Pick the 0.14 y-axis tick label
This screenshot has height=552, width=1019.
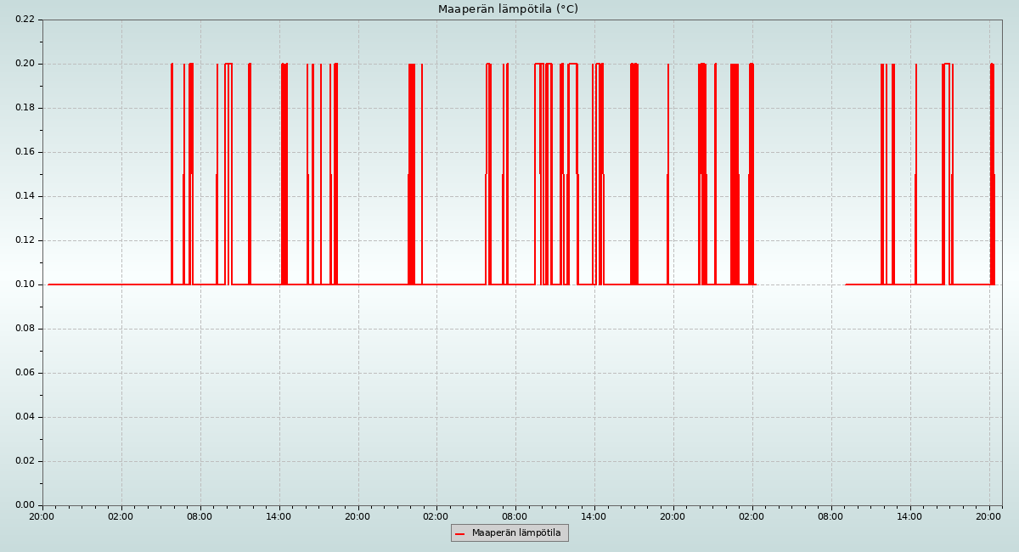[x=25, y=196]
